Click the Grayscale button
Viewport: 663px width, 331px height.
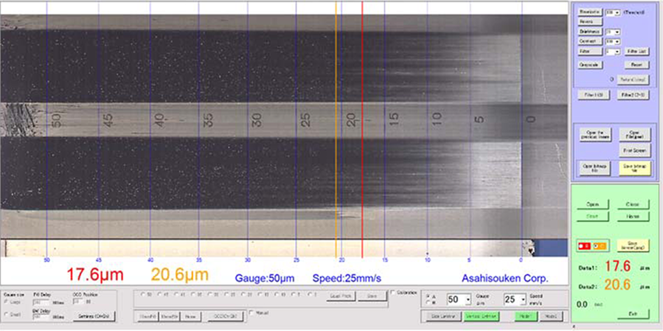click(x=591, y=64)
